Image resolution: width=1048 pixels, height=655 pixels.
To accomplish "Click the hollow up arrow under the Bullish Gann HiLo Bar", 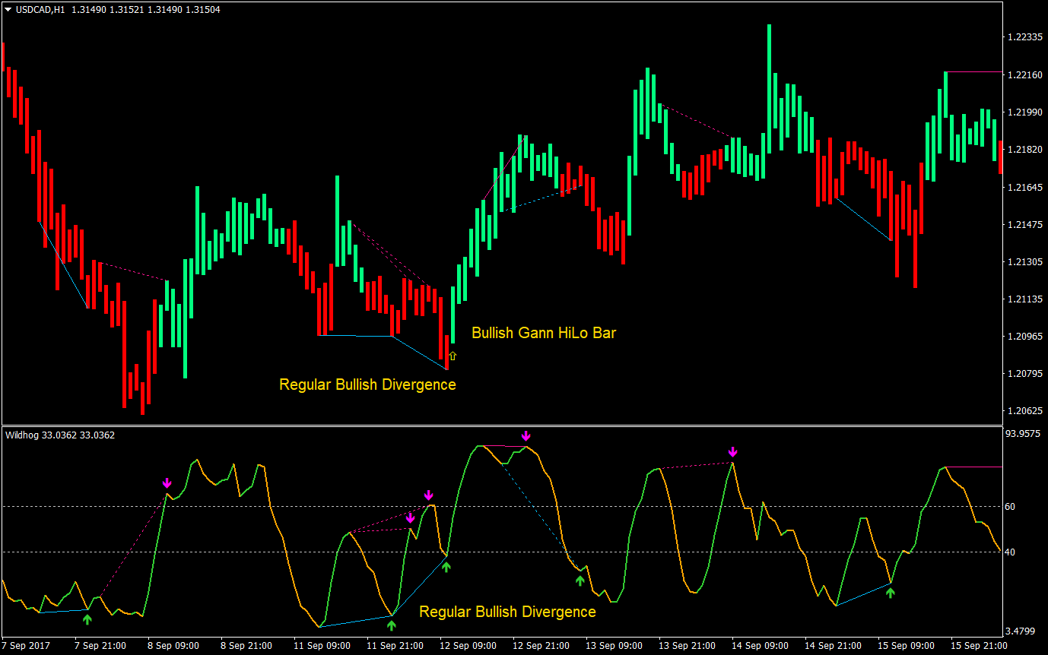I will pos(454,354).
